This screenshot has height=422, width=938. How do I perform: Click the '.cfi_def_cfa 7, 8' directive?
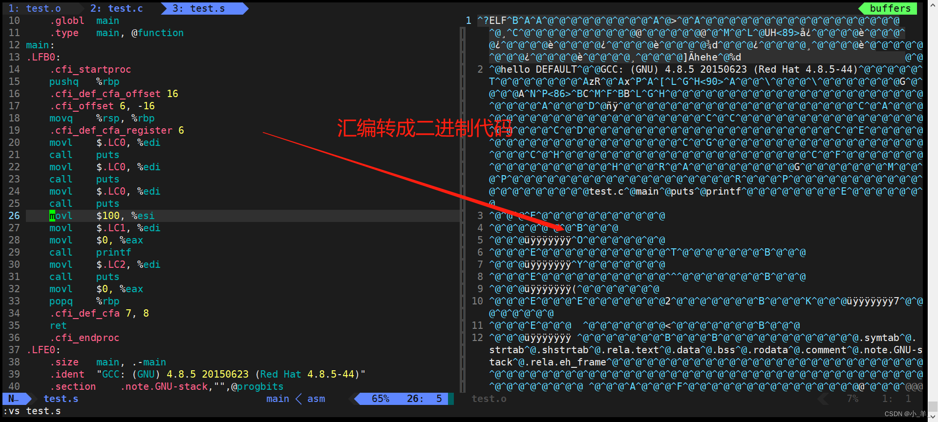[x=99, y=313]
